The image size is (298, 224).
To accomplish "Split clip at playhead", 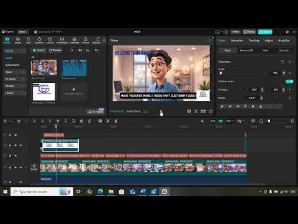I will pyautogui.click(x=34, y=121).
